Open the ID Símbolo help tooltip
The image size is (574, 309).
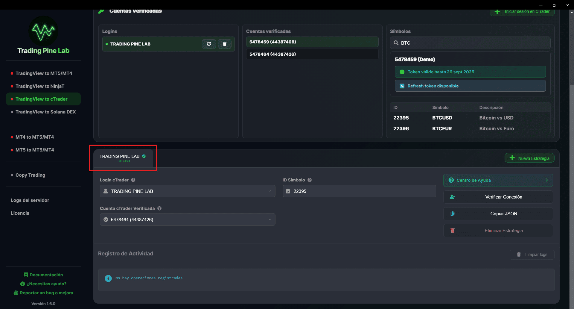310,180
